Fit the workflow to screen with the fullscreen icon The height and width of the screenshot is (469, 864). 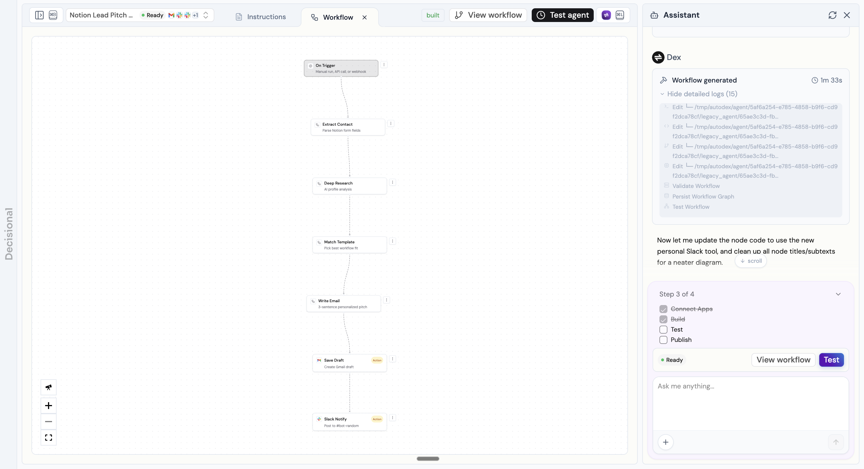(49, 438)
